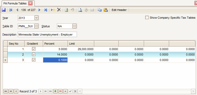Open Table ID lookup ellipsis button

point(36,26)
